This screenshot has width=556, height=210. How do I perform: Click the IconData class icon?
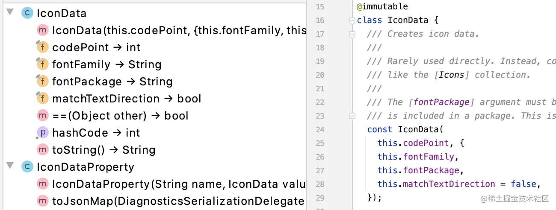pyautogui.click(x=27, y=13)
